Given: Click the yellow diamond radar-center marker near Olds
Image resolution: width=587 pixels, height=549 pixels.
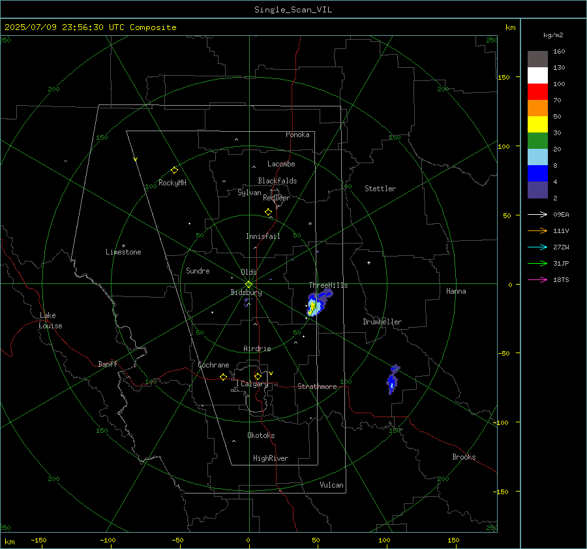Looking at the screenshot, I should click(x=248, y=285).
